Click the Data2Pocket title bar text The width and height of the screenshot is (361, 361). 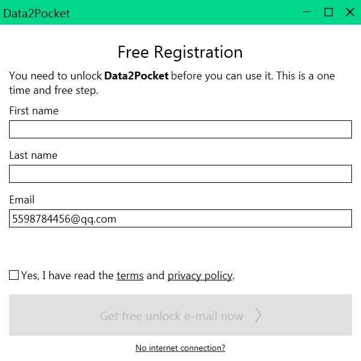click(x=36, y=13)
